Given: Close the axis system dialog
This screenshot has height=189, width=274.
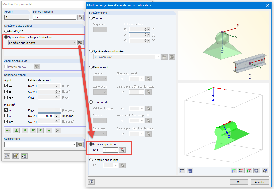Looking at the screenshot, I should pos(268,5).
